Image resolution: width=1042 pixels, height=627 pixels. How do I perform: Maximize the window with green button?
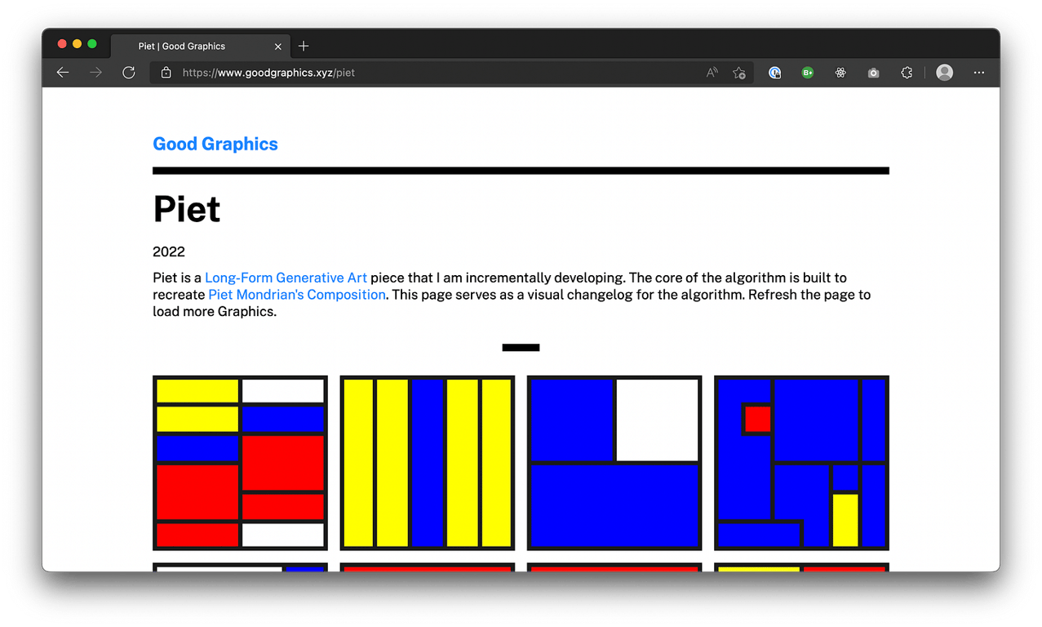coord(92,44)
